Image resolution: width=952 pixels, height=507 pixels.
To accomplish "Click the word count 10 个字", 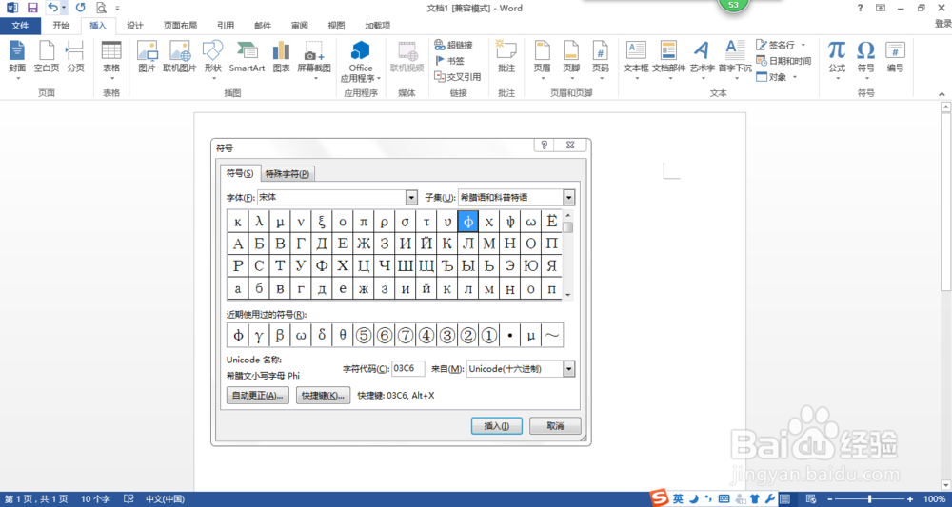I will coord(94,499).
